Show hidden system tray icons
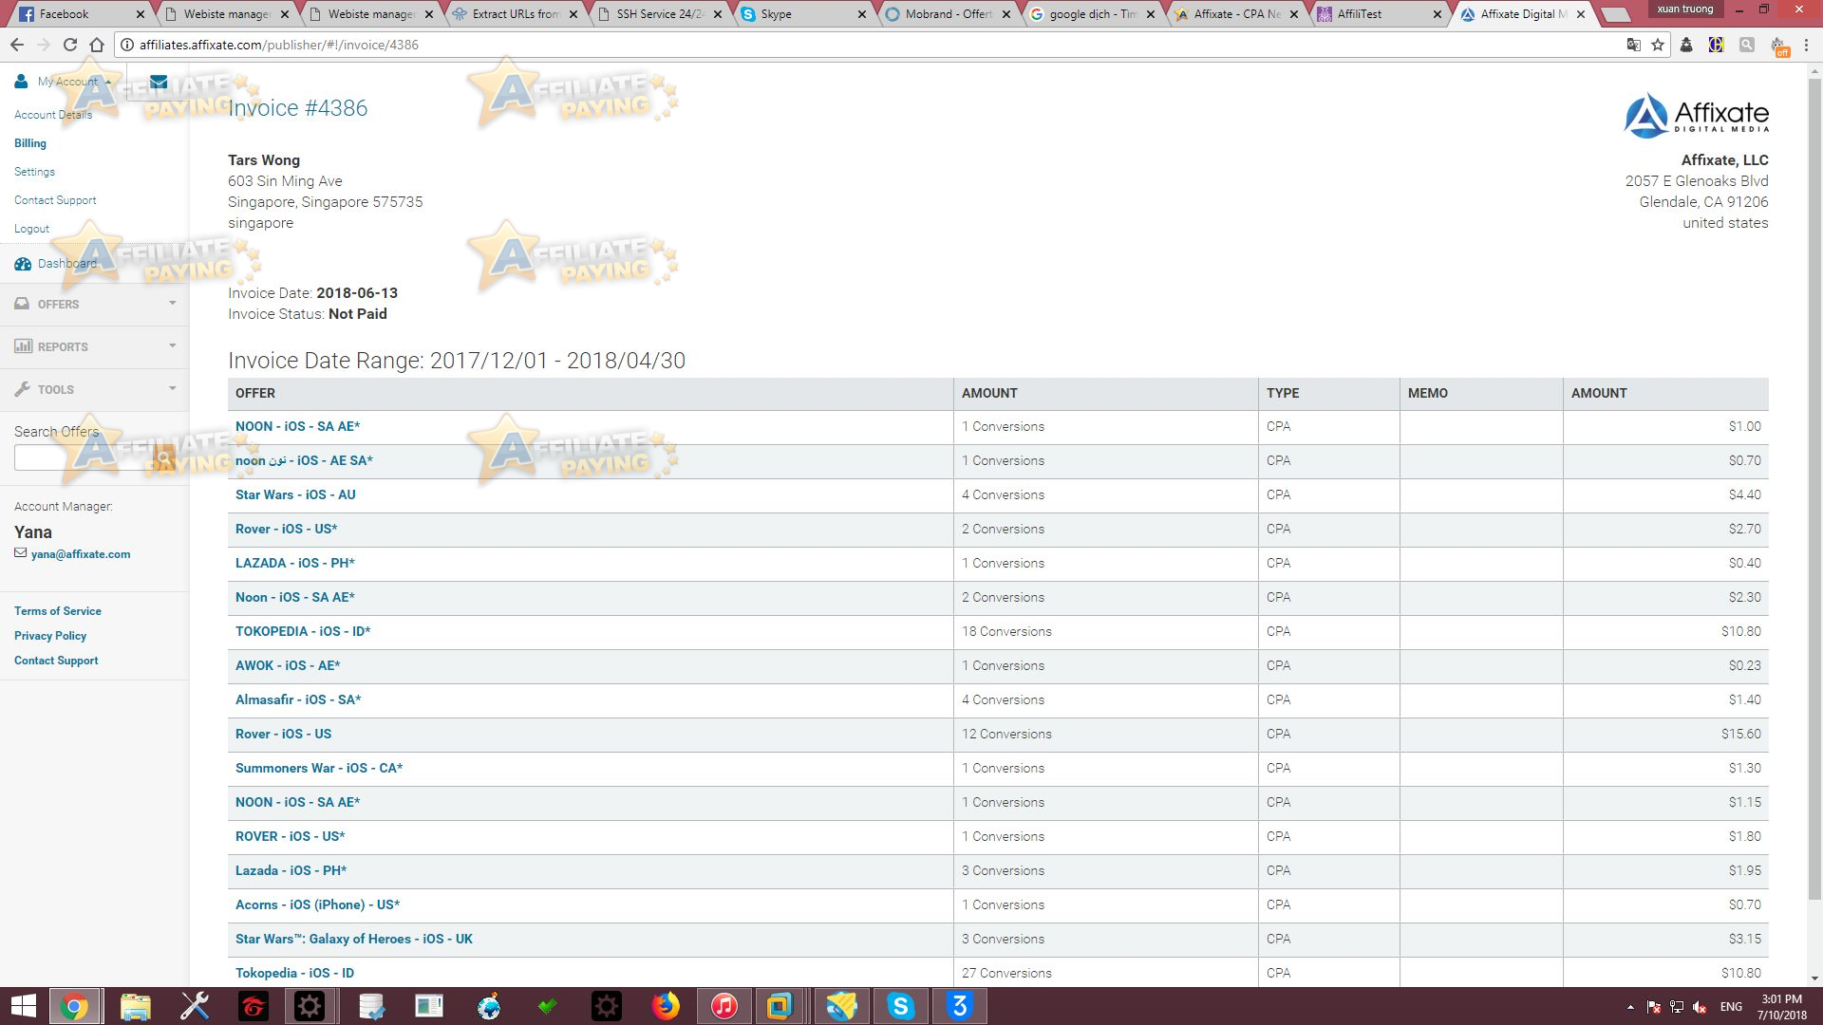Image resolution: width=1823 pixels, height=1025 pixels. (x=1630, y=1007)
